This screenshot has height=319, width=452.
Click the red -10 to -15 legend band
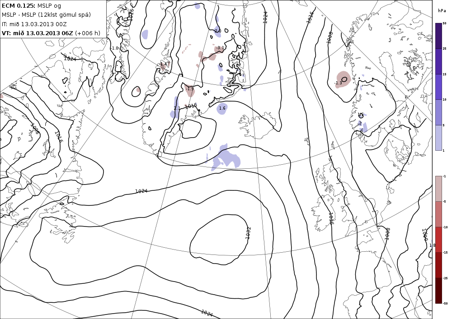(x=438, y=240)
